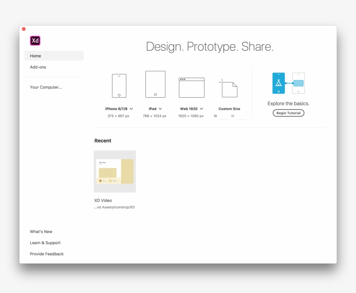Screen dimensions: 356x293
Task: Open the XD Video recent file thumbnail
Action: click(115, 171)
